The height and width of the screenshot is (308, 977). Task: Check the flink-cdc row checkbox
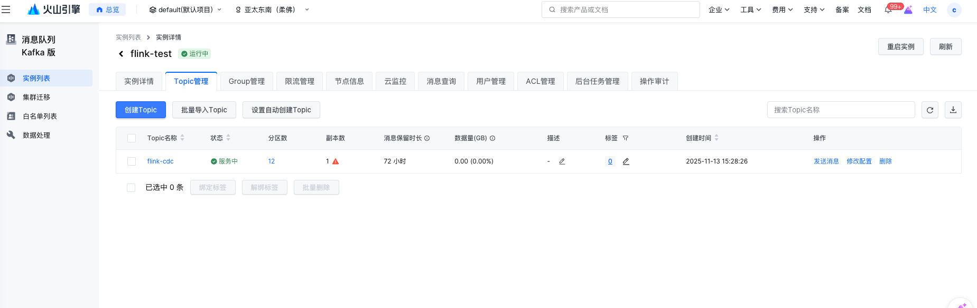132,161
